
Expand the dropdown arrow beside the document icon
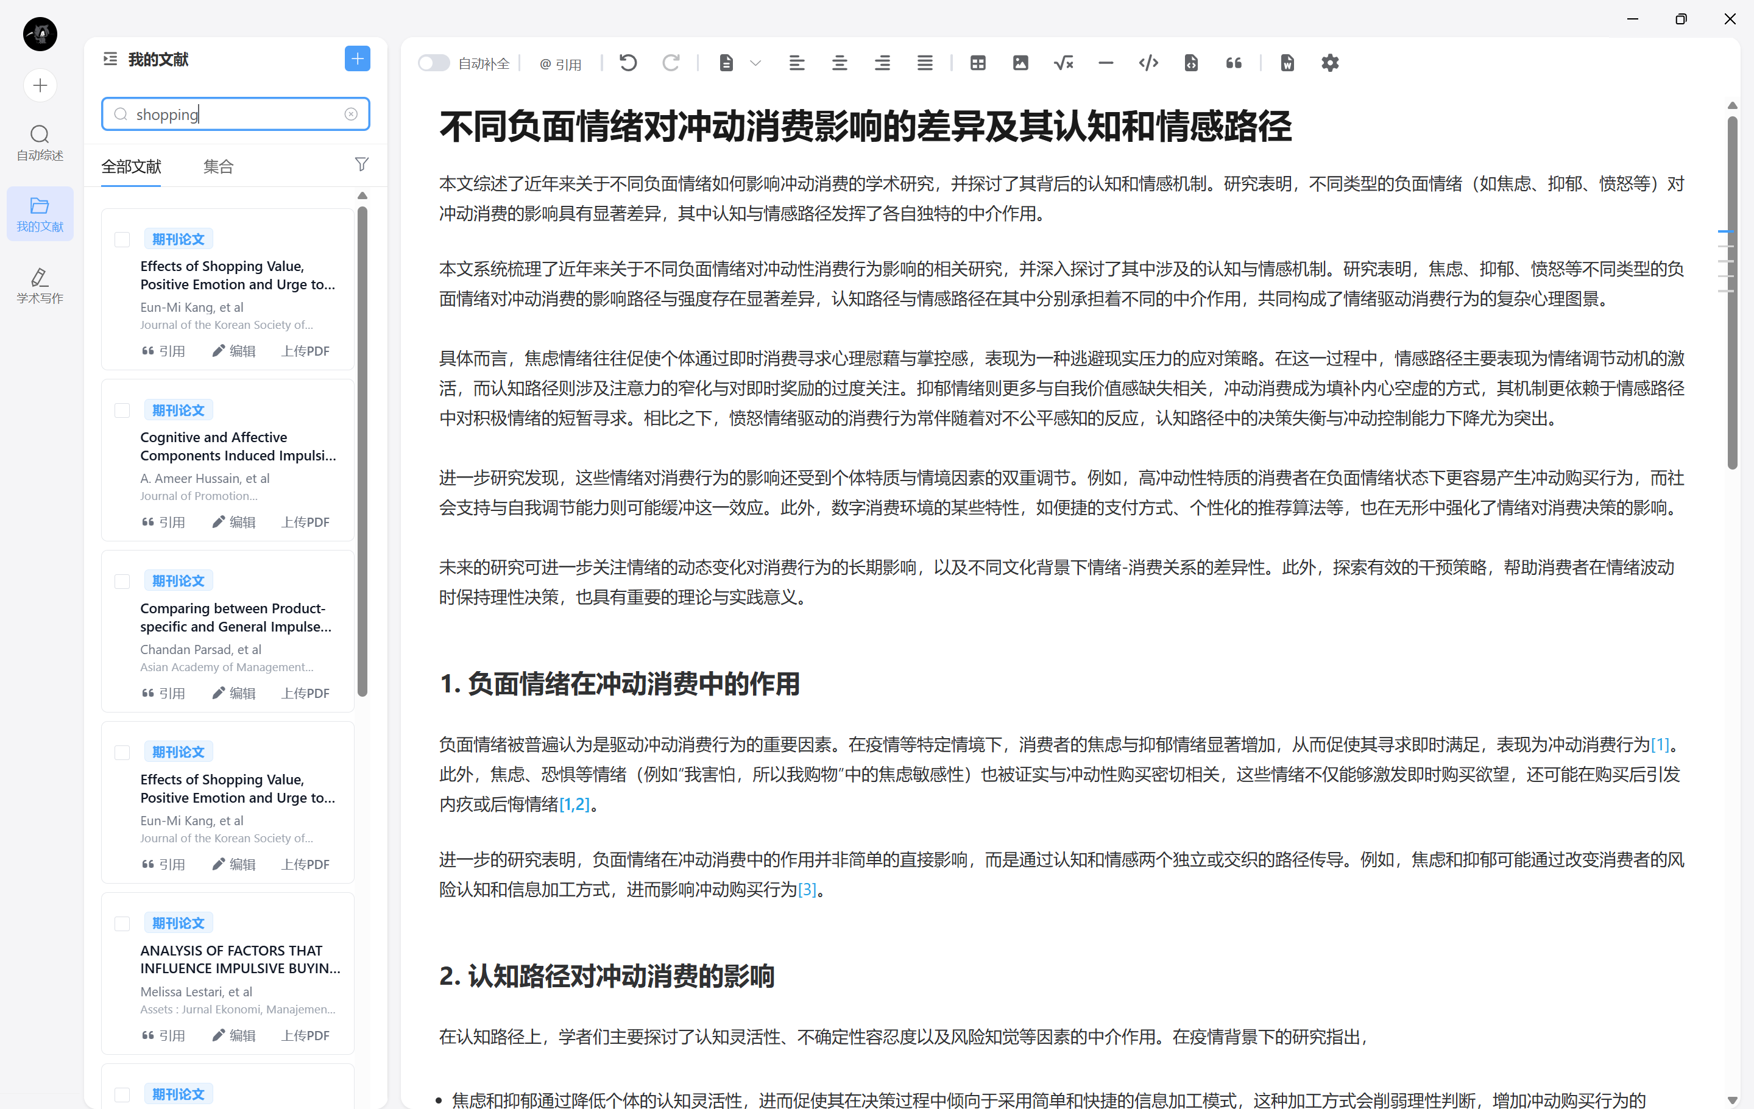click(x=755, y=63)
